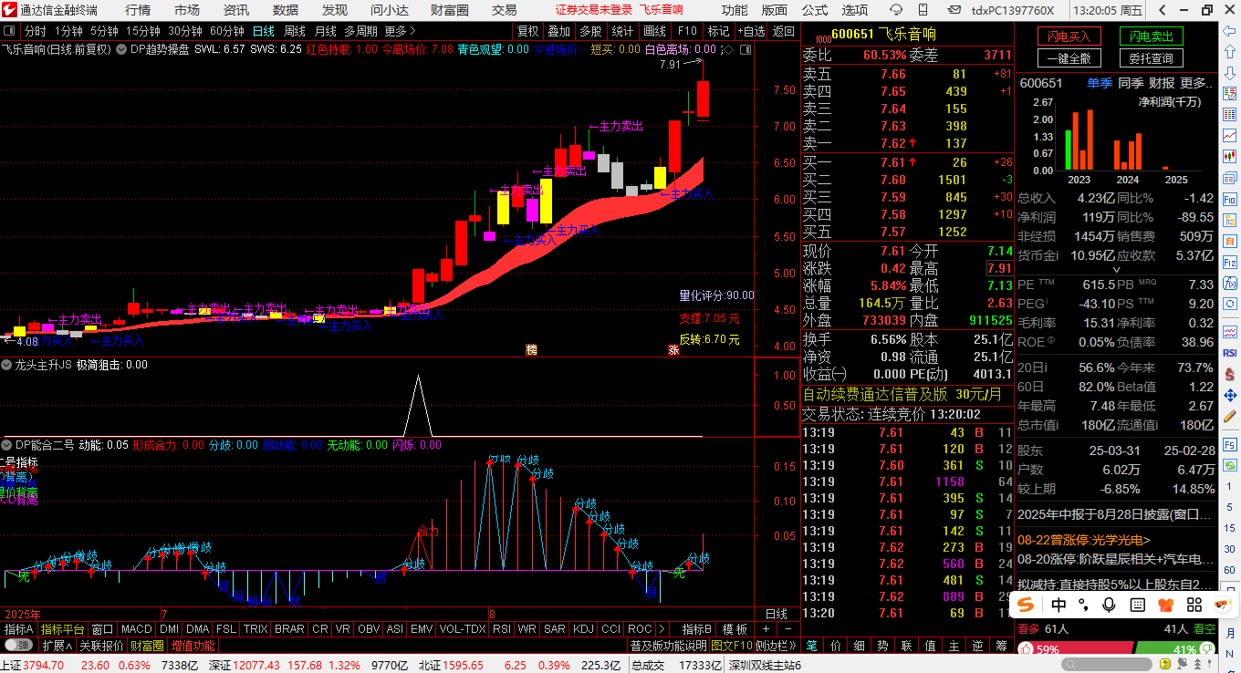Click the skin shirt icon on input toolbar
This screenshot has height=673, width=1241.
[x=1165, y=605]
